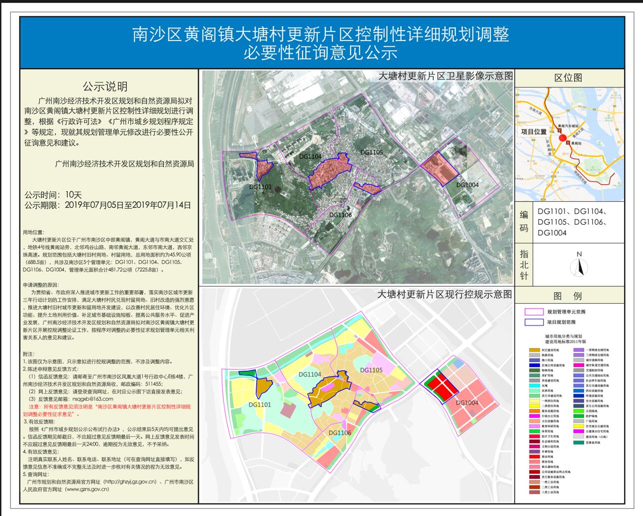
Task: Click the red commercial parcel in DG1004 zoning
Action: pos(440,386)
